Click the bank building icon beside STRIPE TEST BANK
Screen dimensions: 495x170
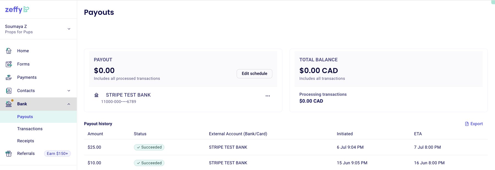(96, 95)
